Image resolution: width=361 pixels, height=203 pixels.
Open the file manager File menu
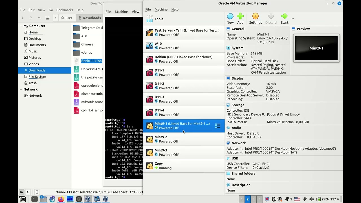(22, 10)
